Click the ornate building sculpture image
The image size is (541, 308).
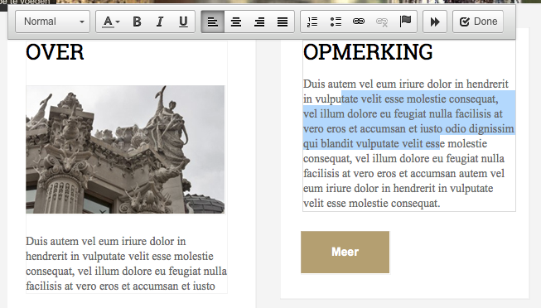[125, 149]
